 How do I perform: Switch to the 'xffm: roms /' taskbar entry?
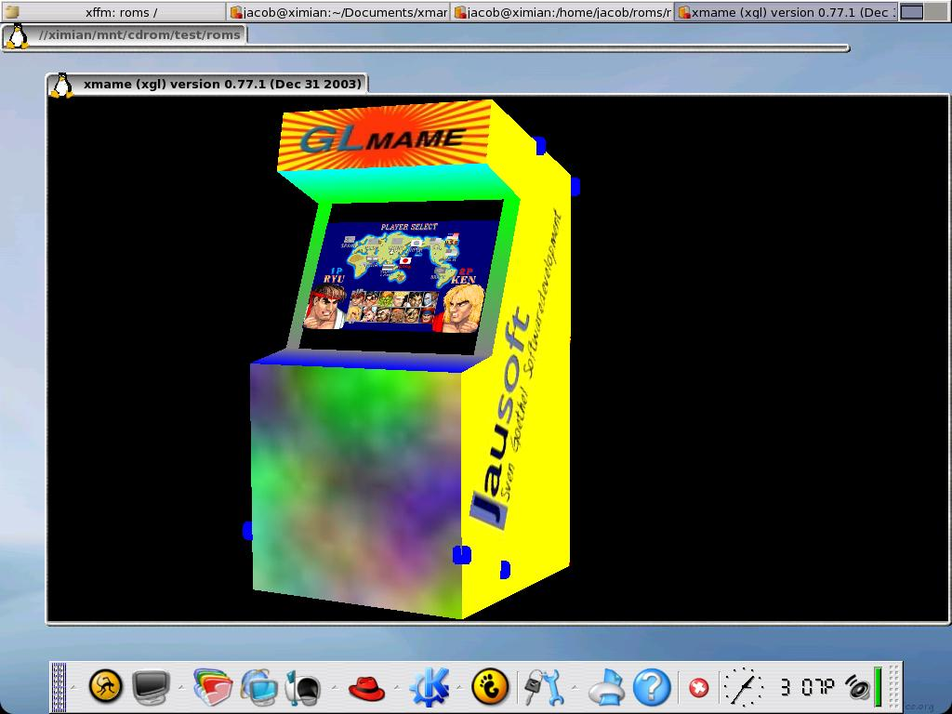[x=112, y=11]
